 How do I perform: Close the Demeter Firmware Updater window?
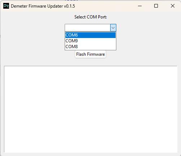[x=173, y=6]
